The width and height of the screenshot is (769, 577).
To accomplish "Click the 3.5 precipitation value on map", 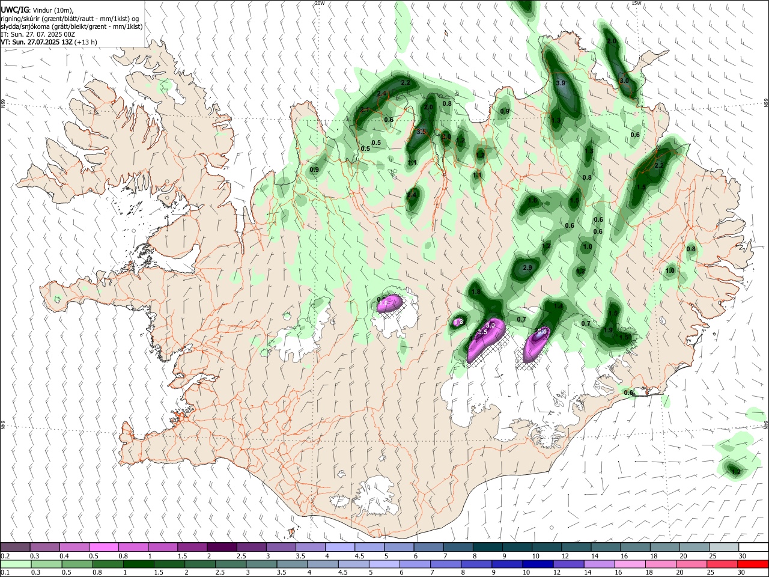I will tap(421, 131).
